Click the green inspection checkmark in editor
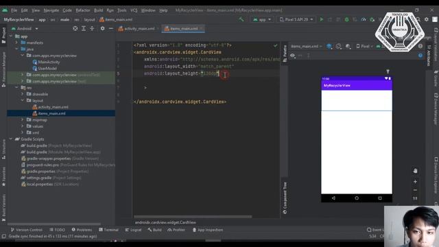This screenshot has height=247, width=439. pyautogui.click(x=276, y=45)
